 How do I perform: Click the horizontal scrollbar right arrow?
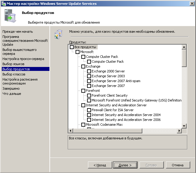(x=179, y=131)
